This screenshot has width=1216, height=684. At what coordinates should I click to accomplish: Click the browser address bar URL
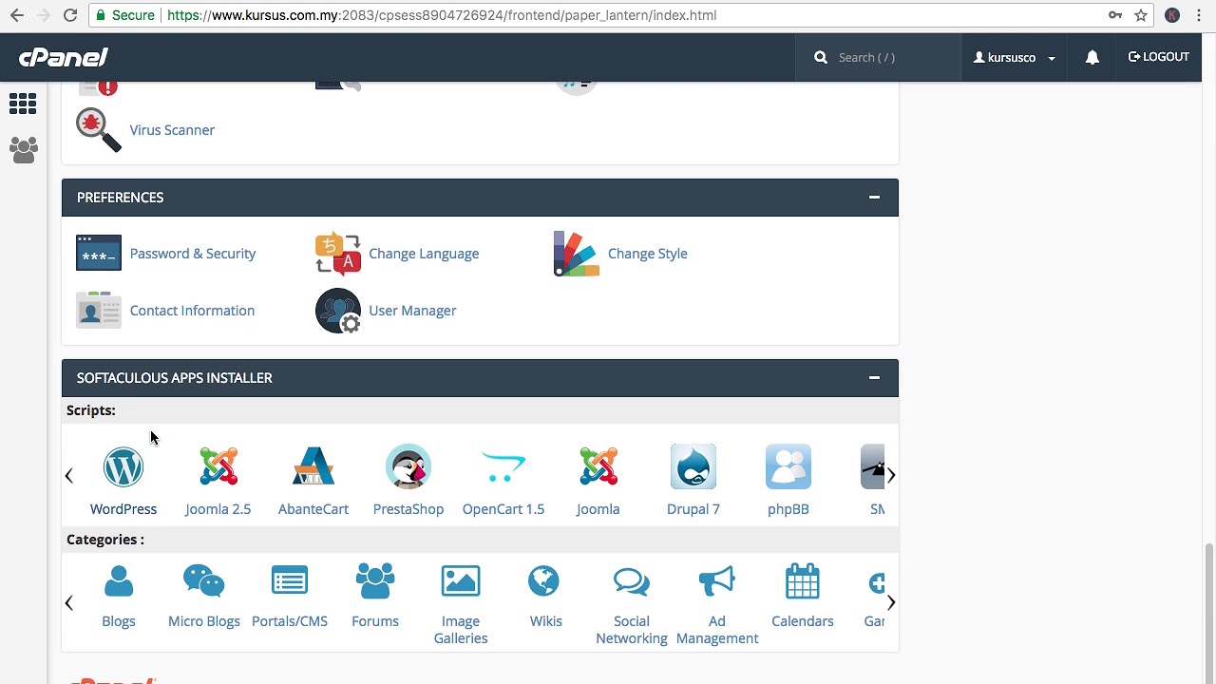442,15
